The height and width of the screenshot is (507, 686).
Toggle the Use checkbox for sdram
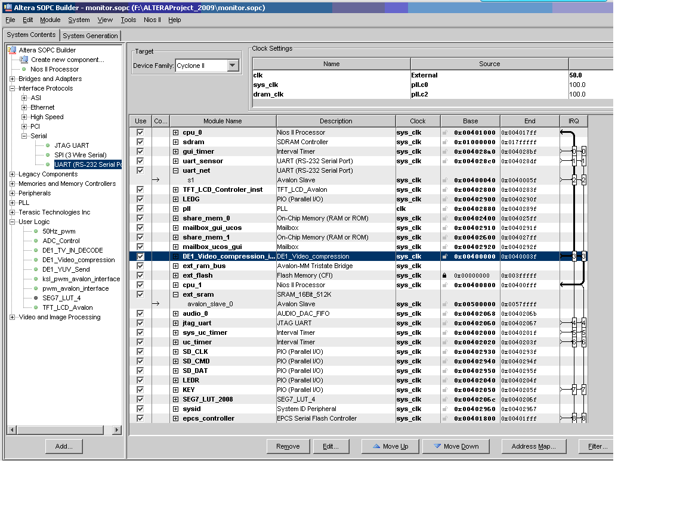(x=140, y=142)
